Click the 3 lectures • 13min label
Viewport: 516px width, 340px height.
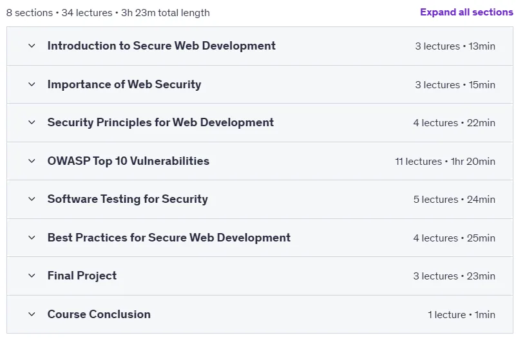click(455, 46)
